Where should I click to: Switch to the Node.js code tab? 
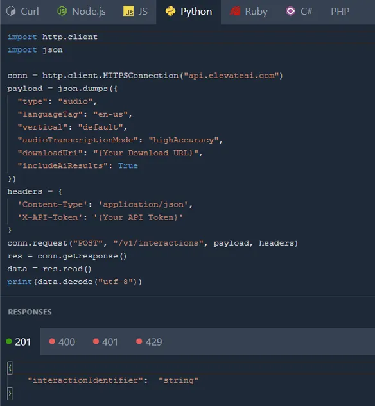(x=81, y=12)
